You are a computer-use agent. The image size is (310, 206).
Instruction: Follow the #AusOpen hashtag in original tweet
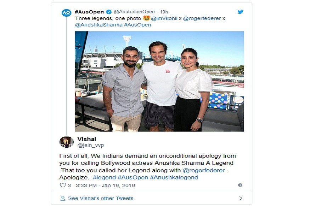coord(137,25)
